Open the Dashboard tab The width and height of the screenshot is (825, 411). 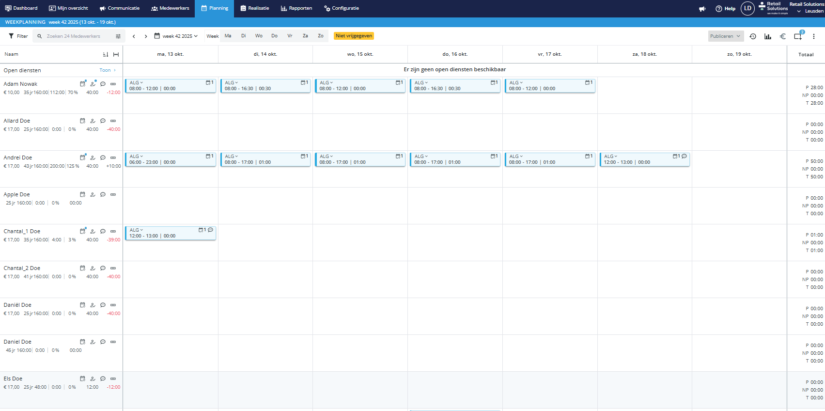[21, 8]
